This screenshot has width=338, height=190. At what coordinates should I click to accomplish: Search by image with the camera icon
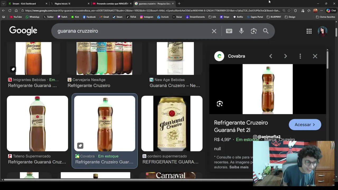click(x=254, y=31)
